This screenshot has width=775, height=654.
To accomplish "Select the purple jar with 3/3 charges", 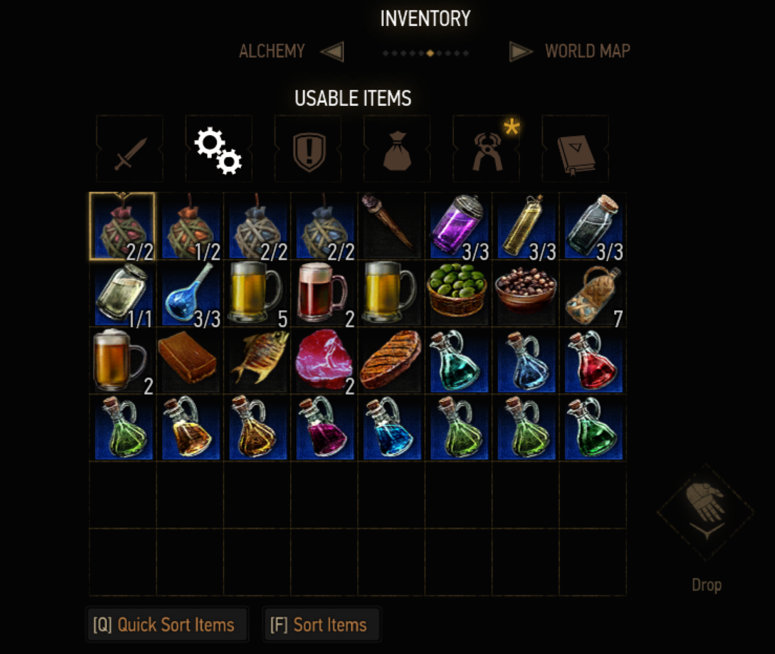I will point(459,226).
